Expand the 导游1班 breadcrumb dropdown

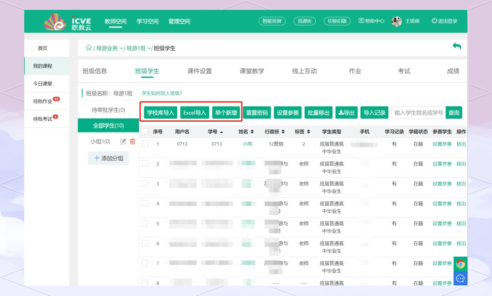click(149, 49)
